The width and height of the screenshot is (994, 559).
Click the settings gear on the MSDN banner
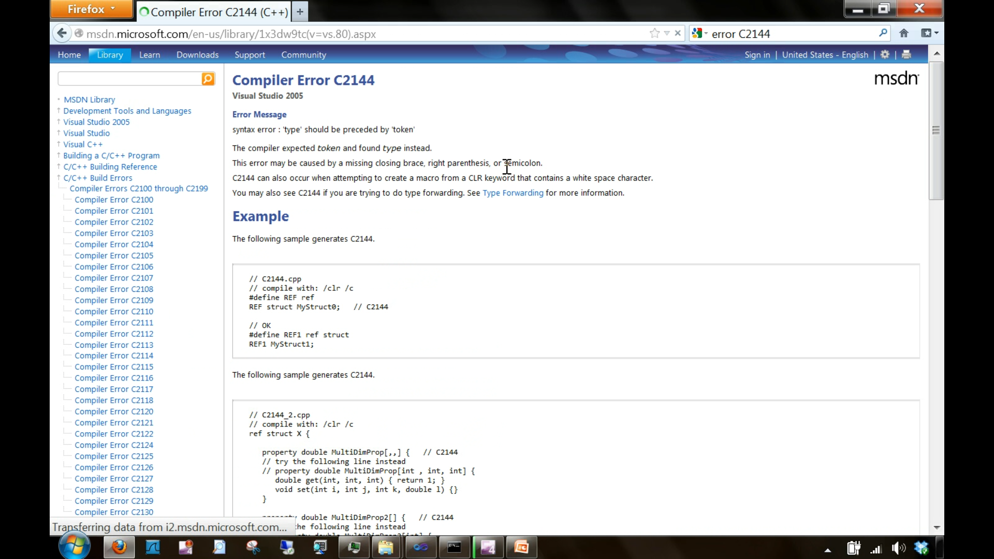pyautogui.click(x=885, y=54)
